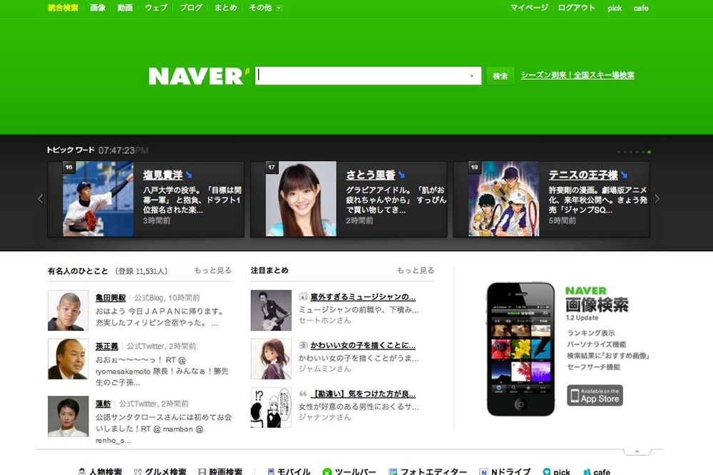Viewport: 713px width, 475px height.
Task: Select the active green carousel page dot
Action: click(x=649, y=152)
